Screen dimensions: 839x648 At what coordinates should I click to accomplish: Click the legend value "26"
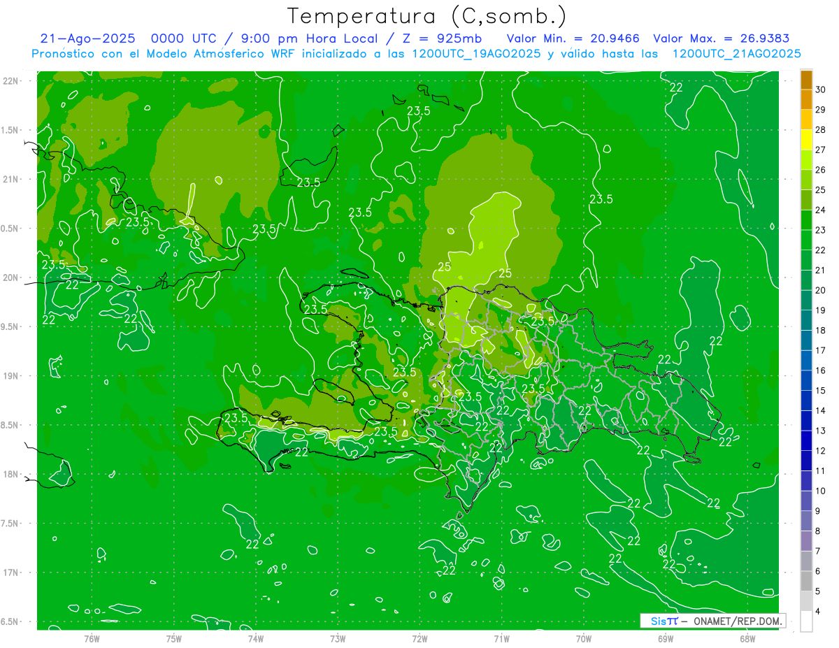coord(820,170)
